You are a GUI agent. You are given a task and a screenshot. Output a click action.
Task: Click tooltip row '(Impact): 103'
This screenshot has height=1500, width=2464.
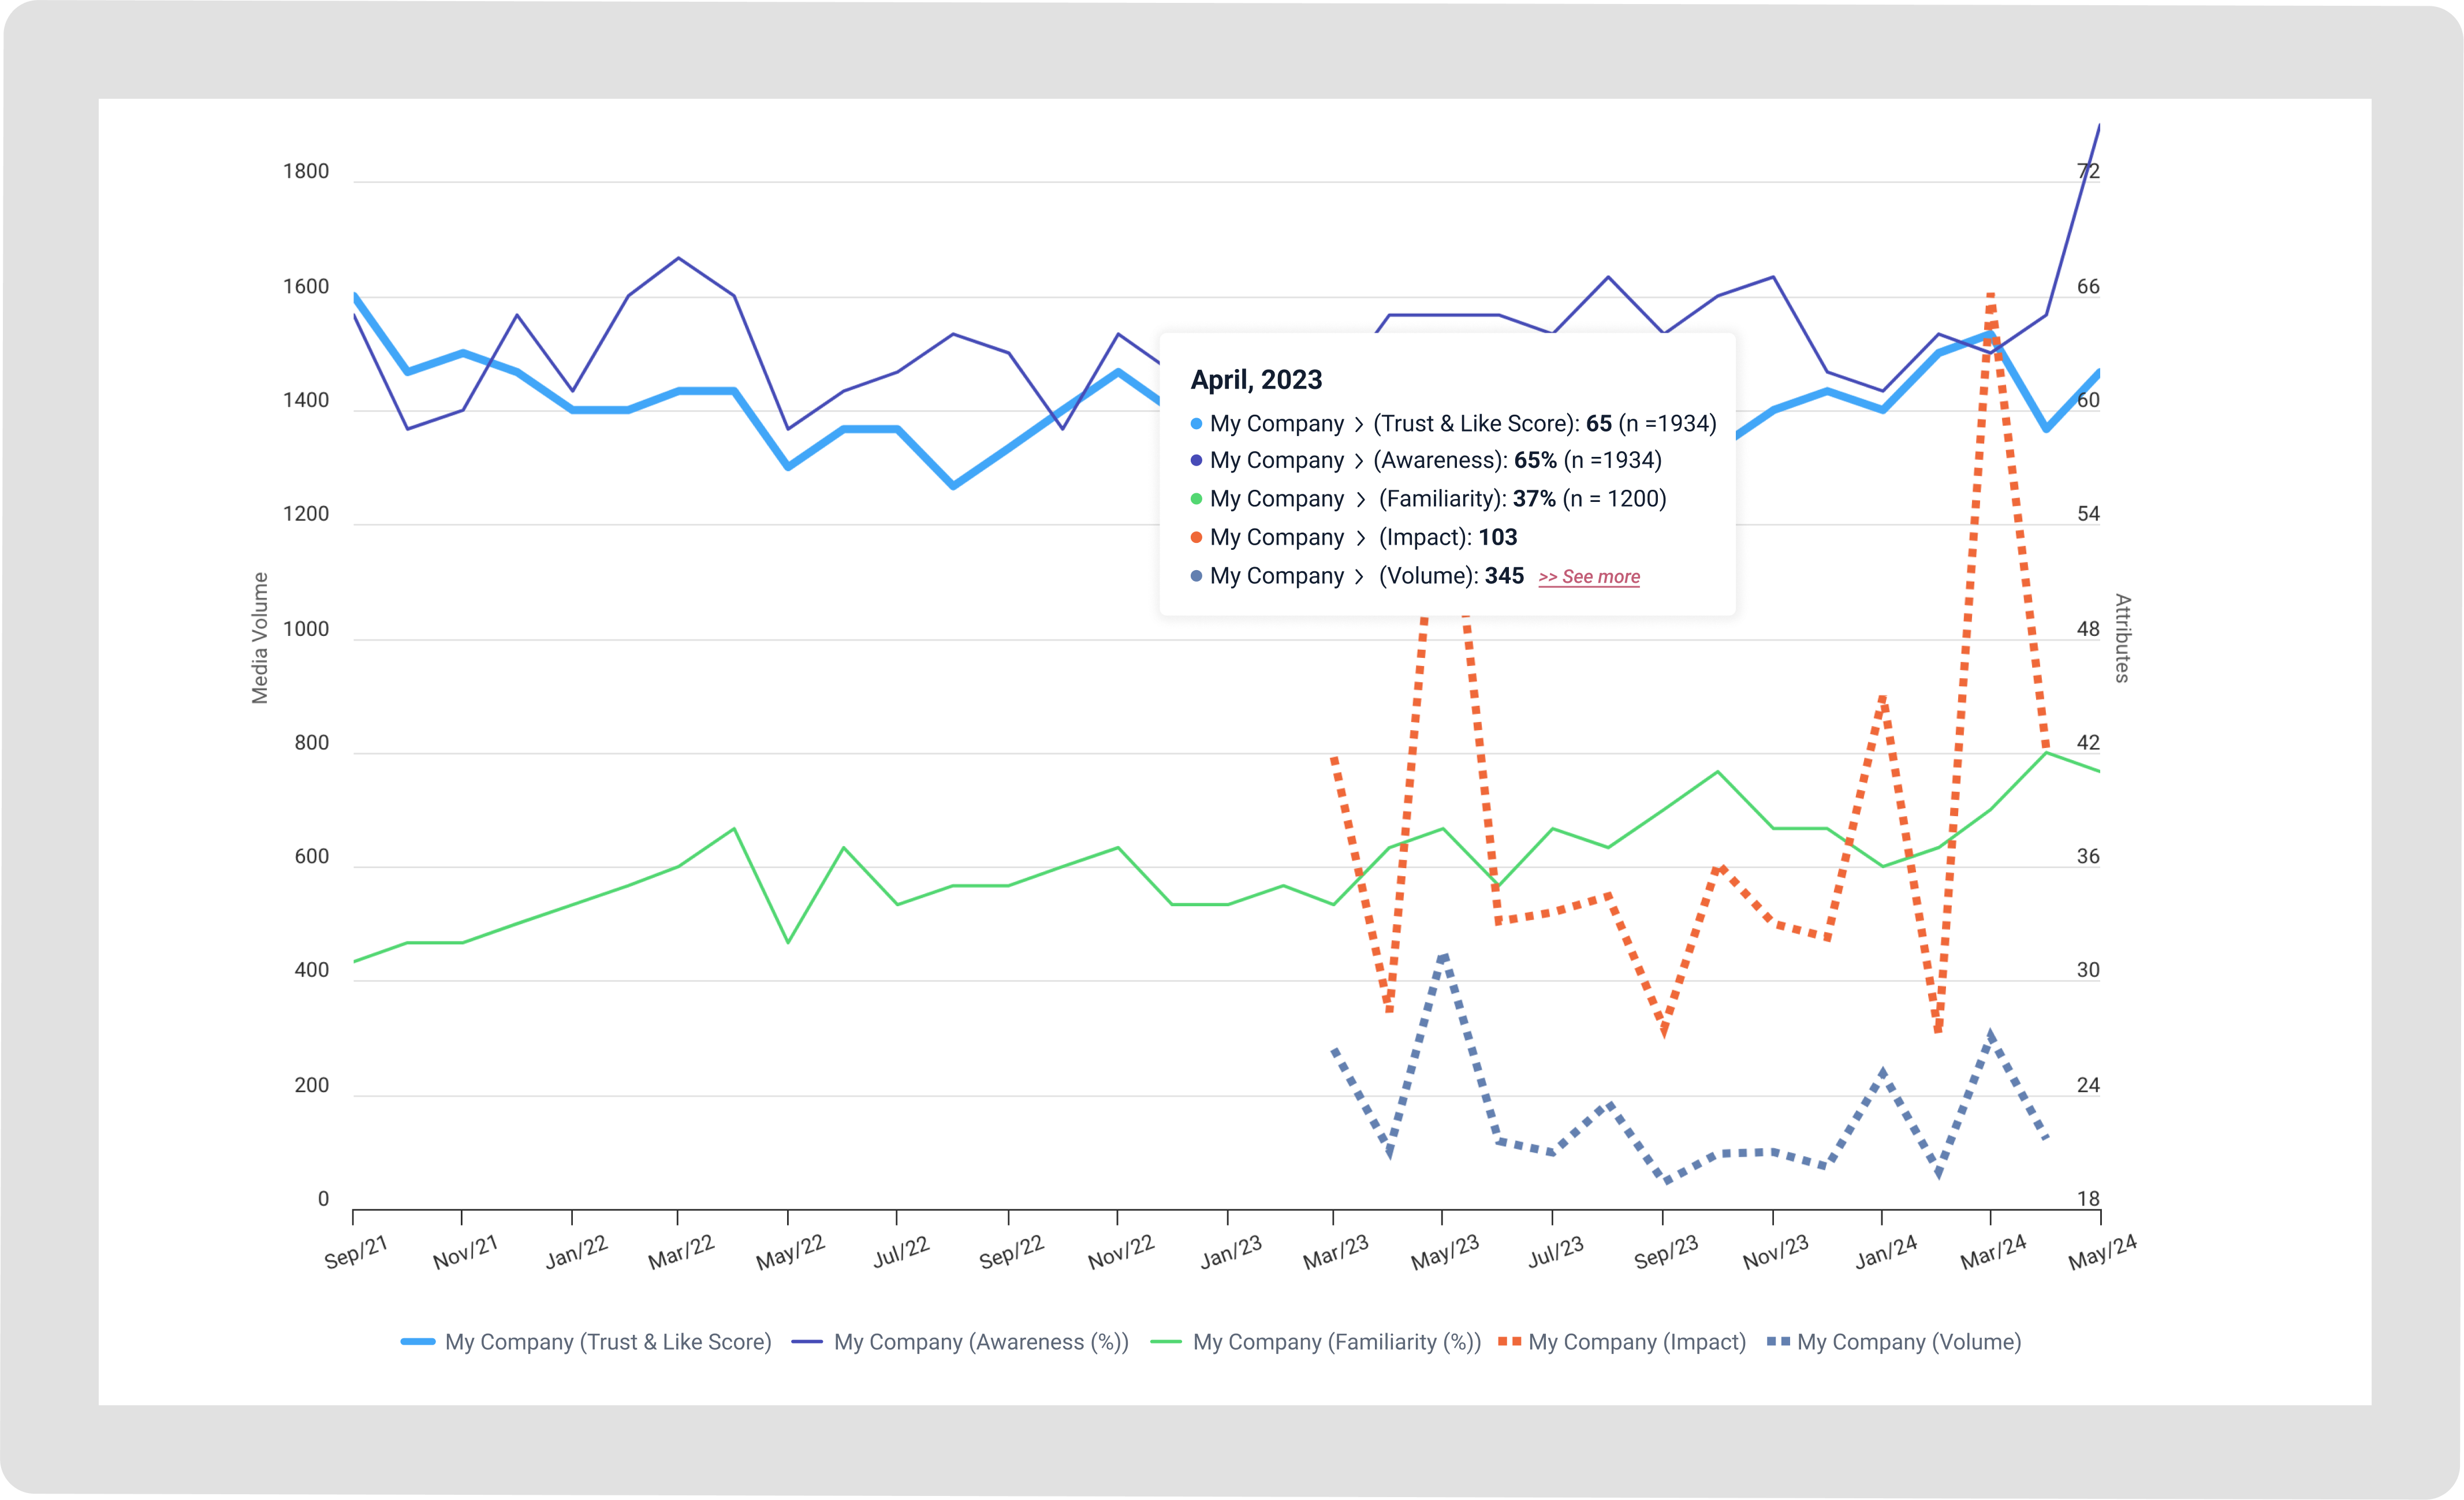coord(1354,537)
